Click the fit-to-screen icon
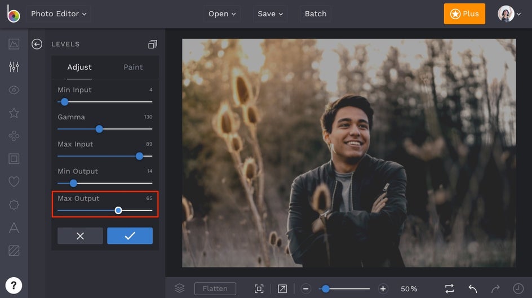 259,288
